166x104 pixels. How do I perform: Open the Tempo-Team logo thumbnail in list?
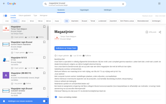6,29
